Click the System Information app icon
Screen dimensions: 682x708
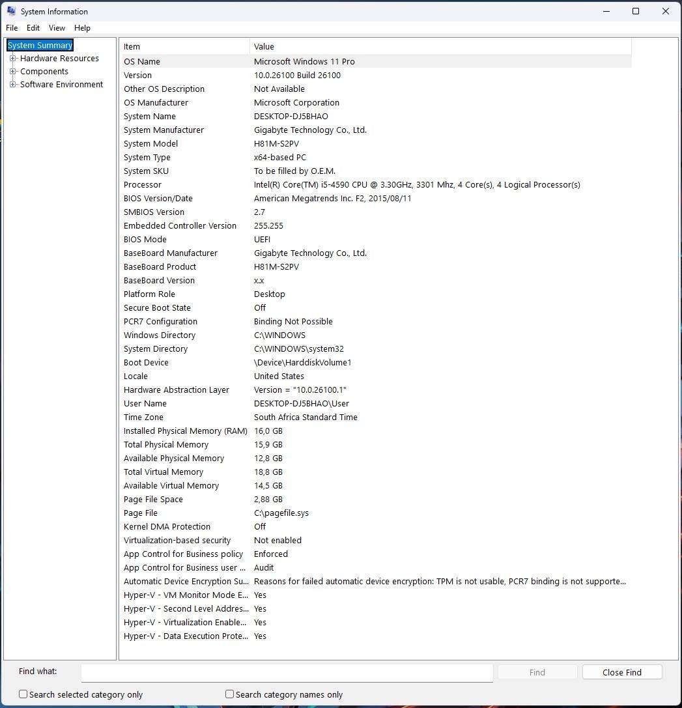(x=10, y=11)
